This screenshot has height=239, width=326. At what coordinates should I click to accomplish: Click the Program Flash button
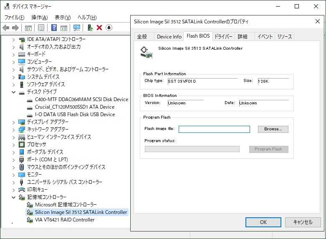coord(269,149)
